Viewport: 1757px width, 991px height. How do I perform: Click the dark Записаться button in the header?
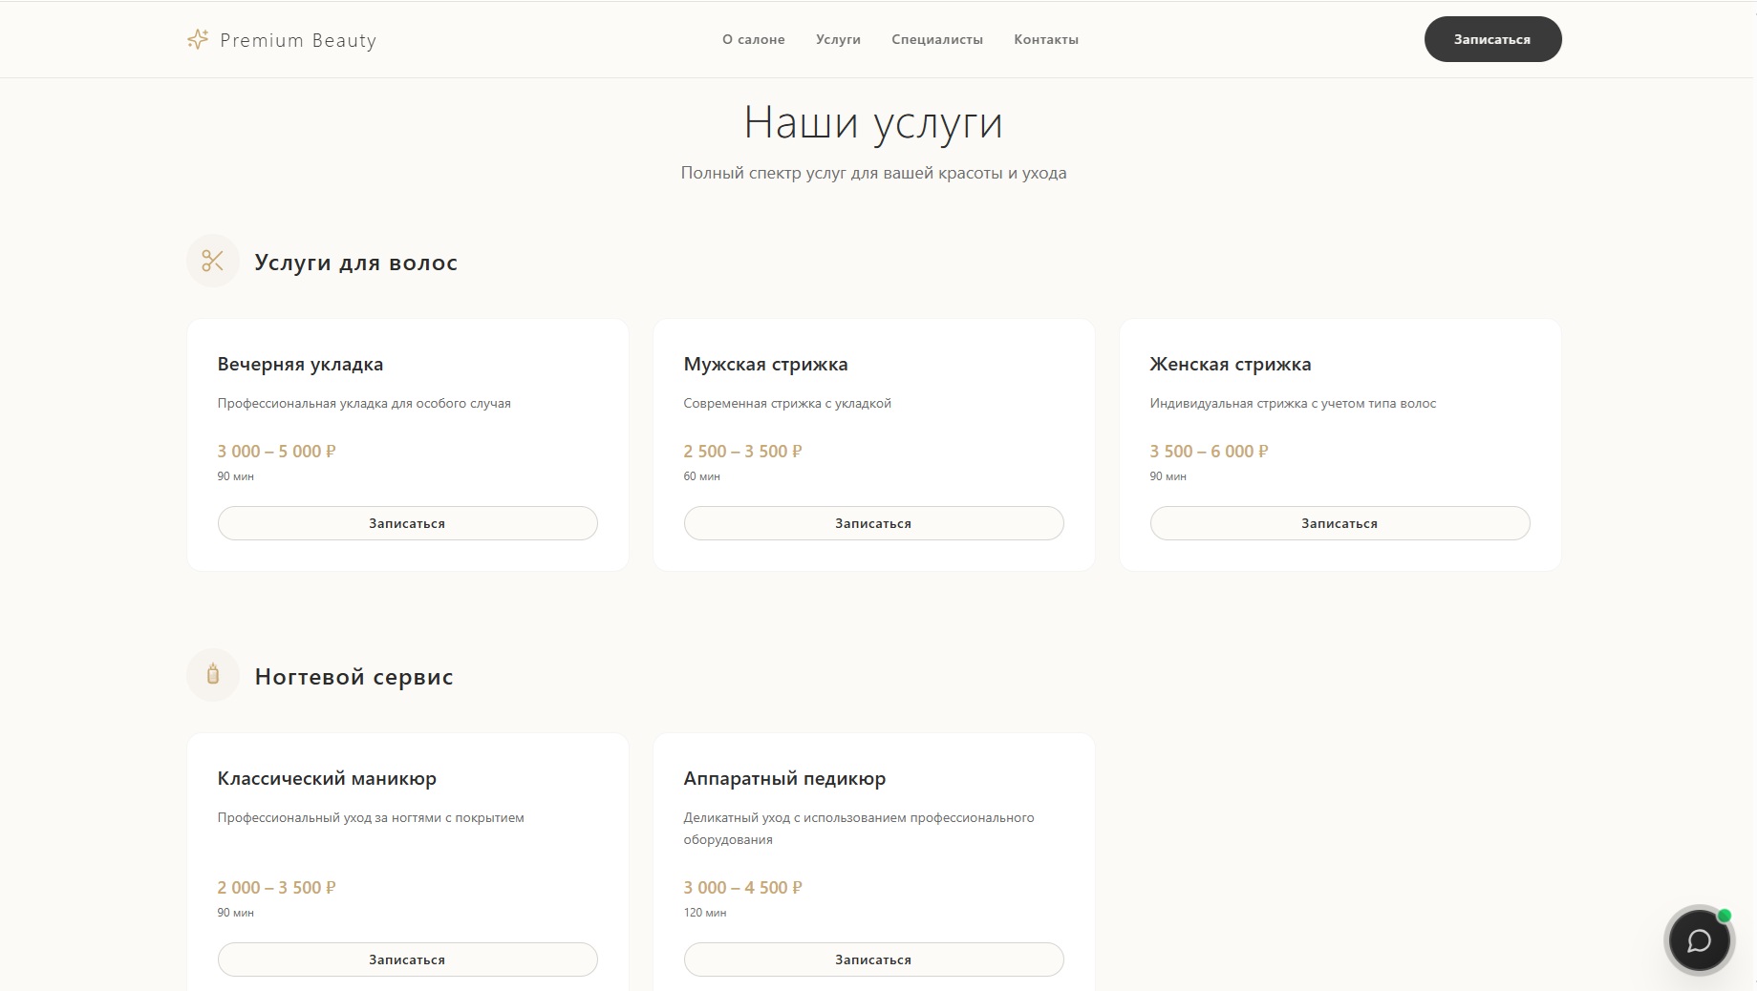pyautogui.click(x=1492, y=39)
